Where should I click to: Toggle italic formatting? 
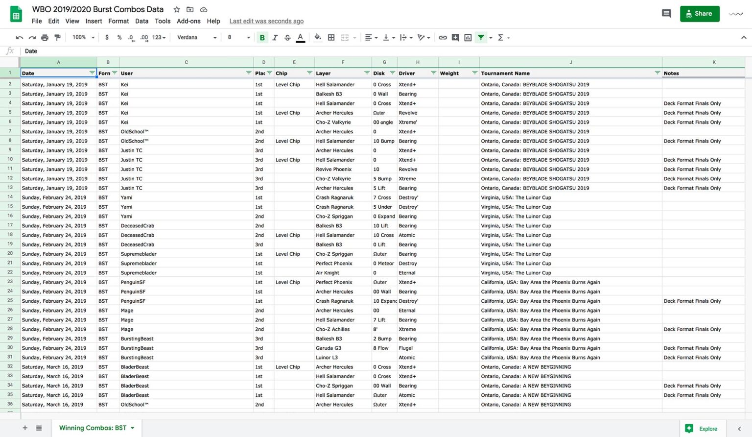tap(275, 37)
